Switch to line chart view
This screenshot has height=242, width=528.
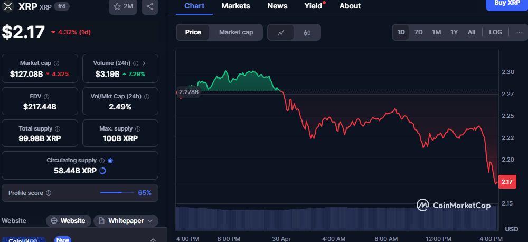281,32
